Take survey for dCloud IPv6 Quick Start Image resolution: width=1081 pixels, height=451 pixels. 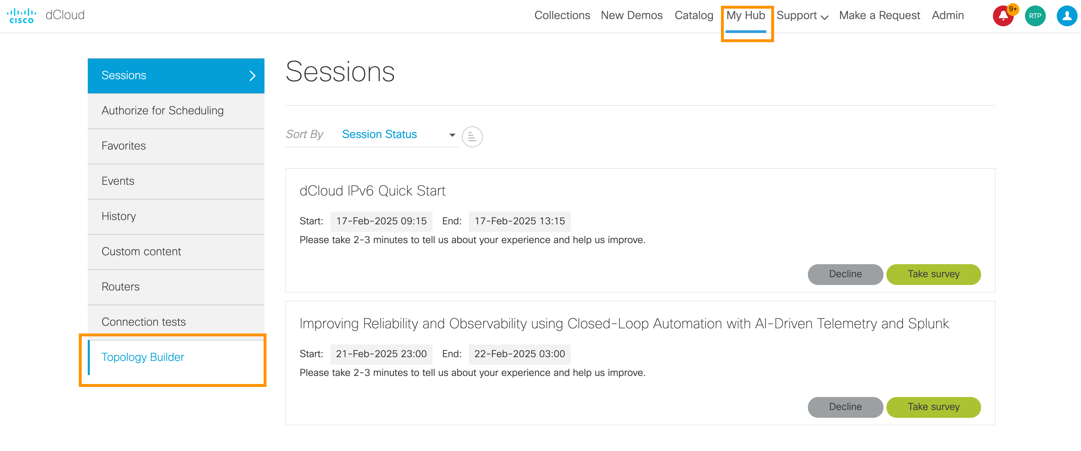point(933,274)
